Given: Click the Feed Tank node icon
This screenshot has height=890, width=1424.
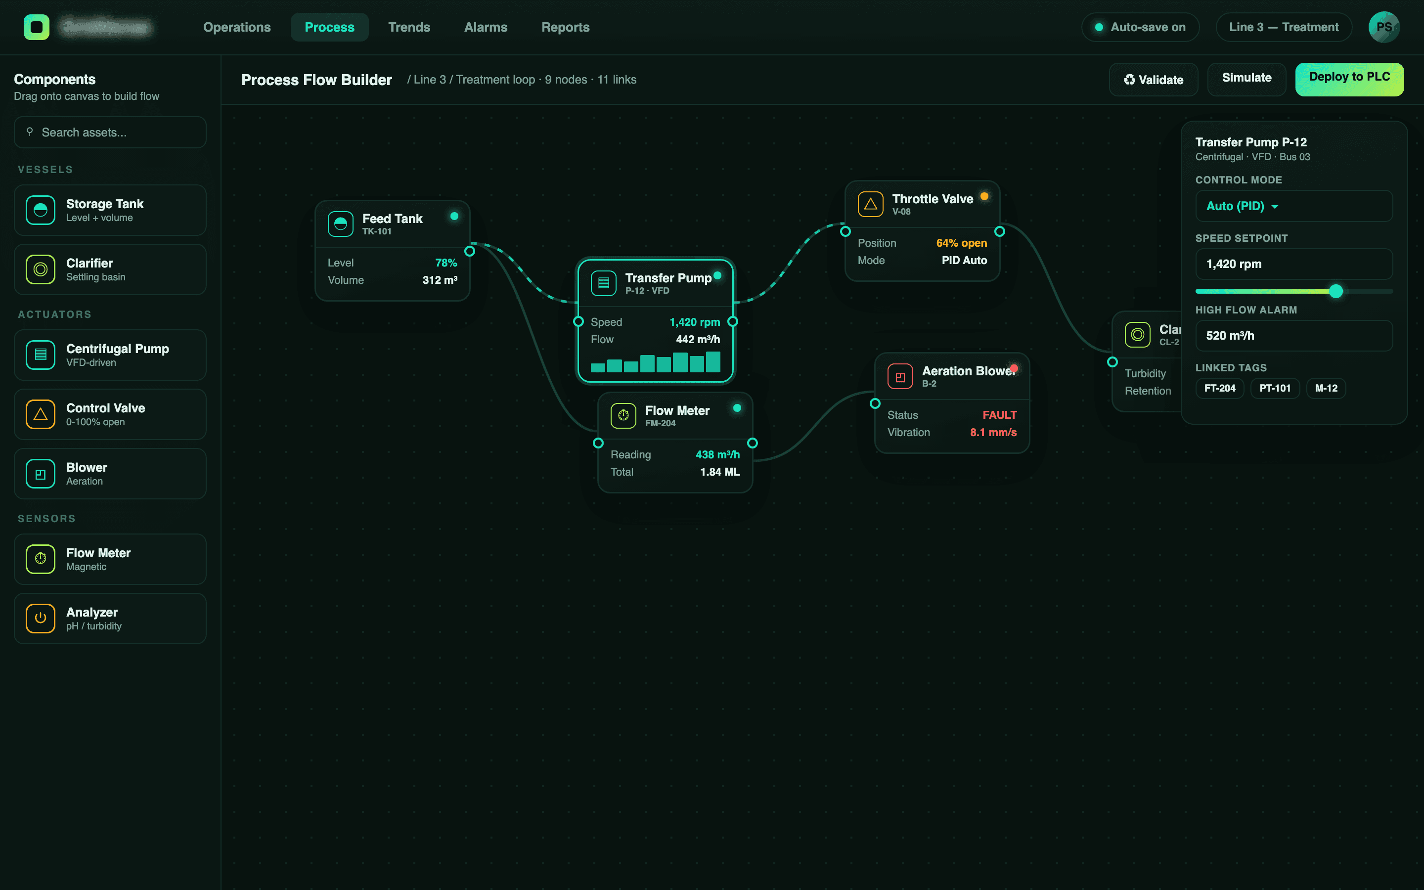Looking at the screenshot, I should [341, 223].
